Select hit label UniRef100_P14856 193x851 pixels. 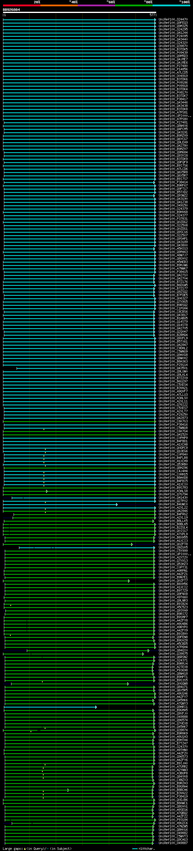[x=173, y=69]
